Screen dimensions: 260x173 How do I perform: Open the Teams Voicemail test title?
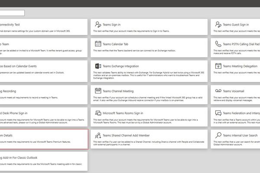234,91
